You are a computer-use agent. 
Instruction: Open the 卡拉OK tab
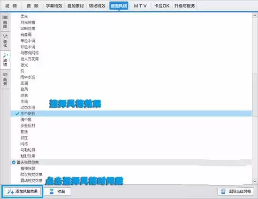click(162, 6)
